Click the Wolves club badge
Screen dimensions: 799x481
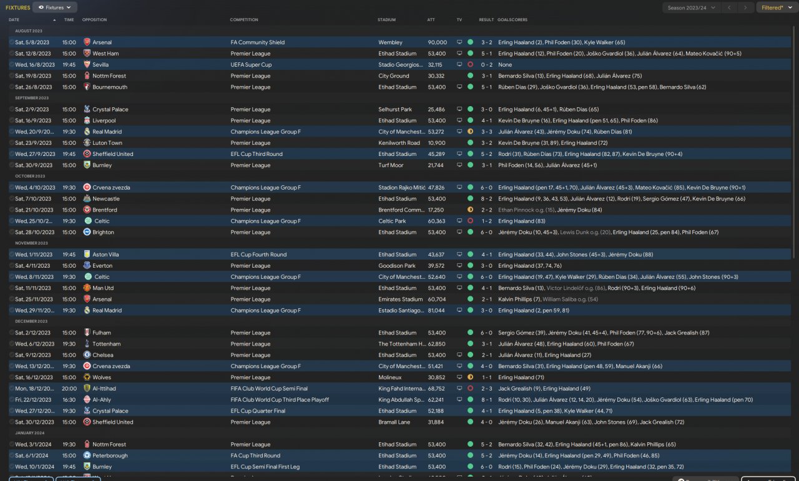point(87,378)
